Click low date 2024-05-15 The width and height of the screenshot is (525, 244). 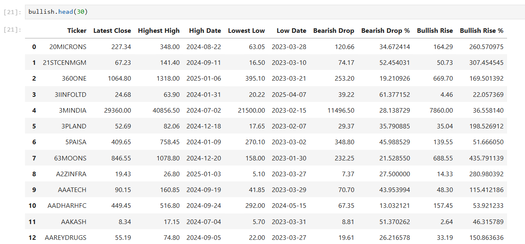click(289, 206)
